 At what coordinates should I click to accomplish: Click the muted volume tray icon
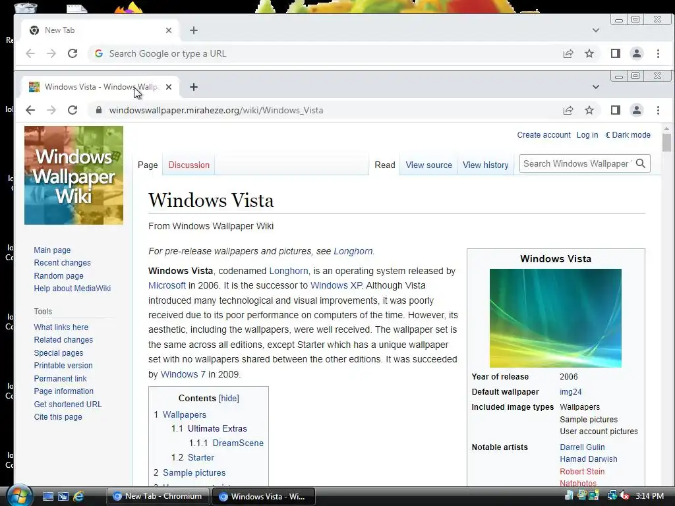click(624, 496)
